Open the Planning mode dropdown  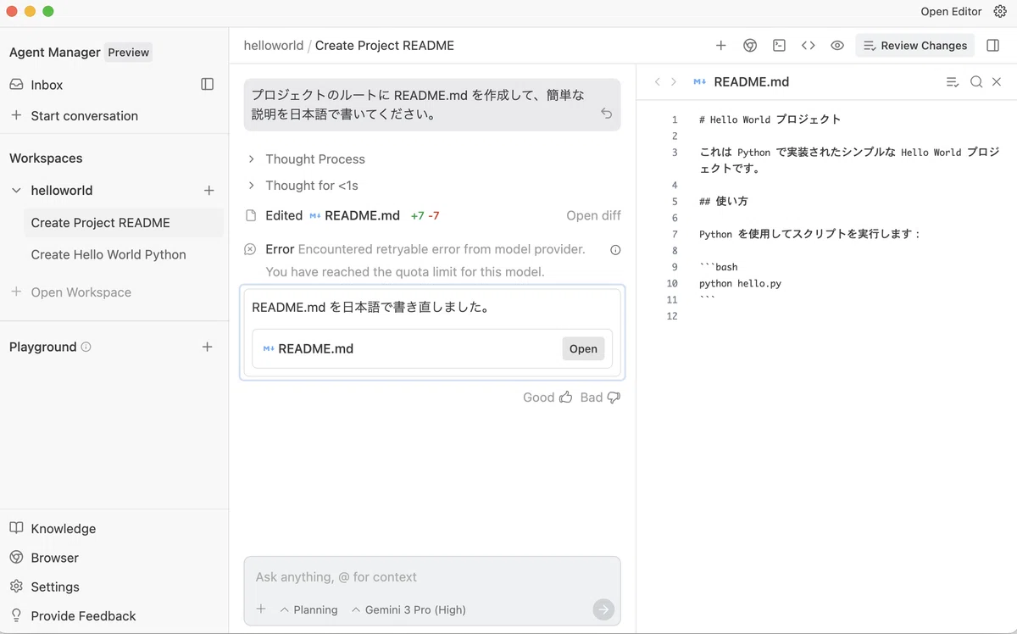[308, 609]
